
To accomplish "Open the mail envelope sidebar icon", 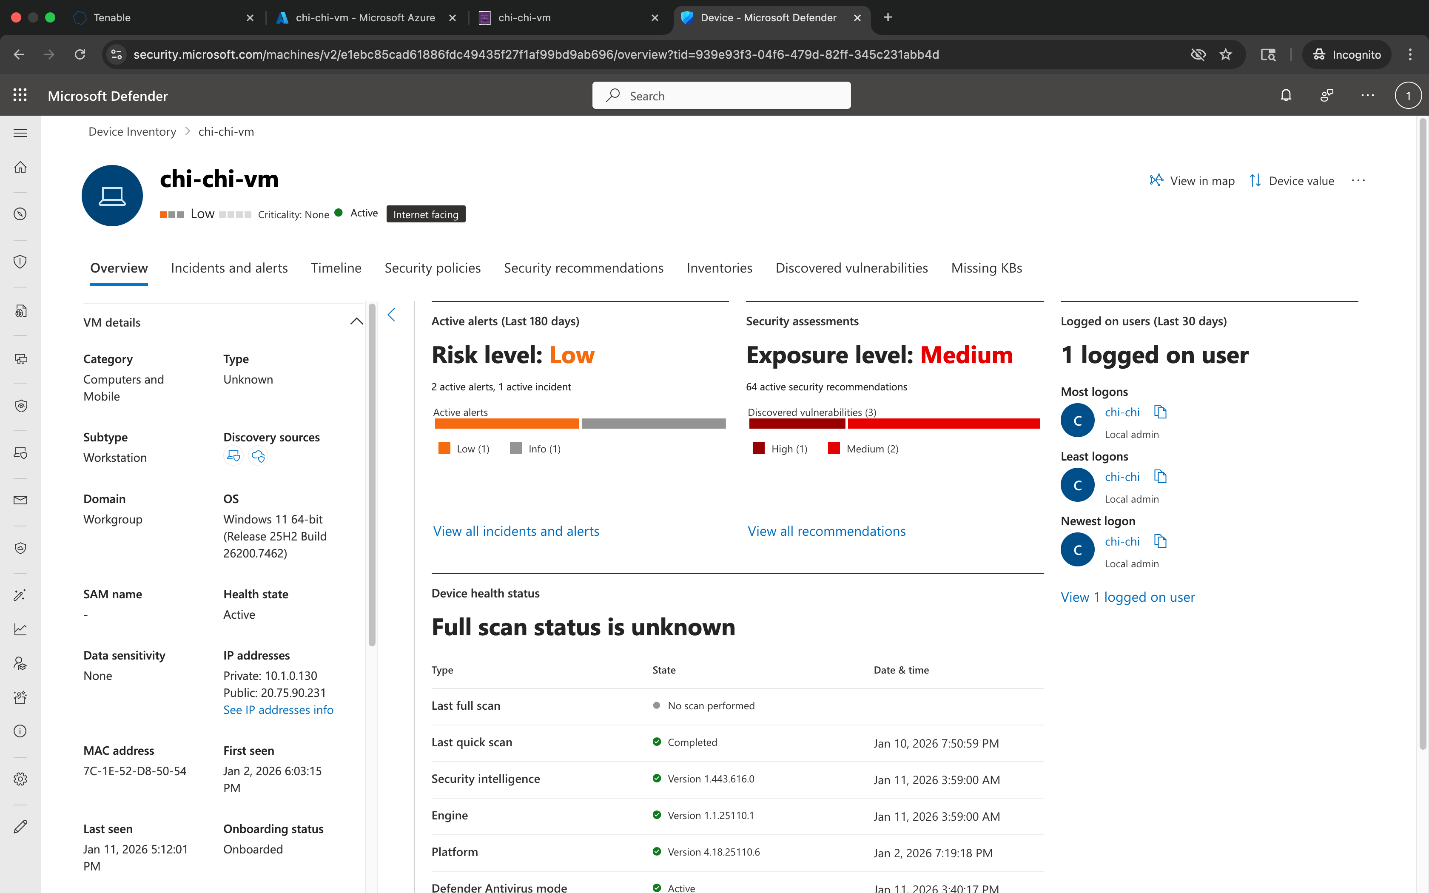I will click(x=20, y=500).
